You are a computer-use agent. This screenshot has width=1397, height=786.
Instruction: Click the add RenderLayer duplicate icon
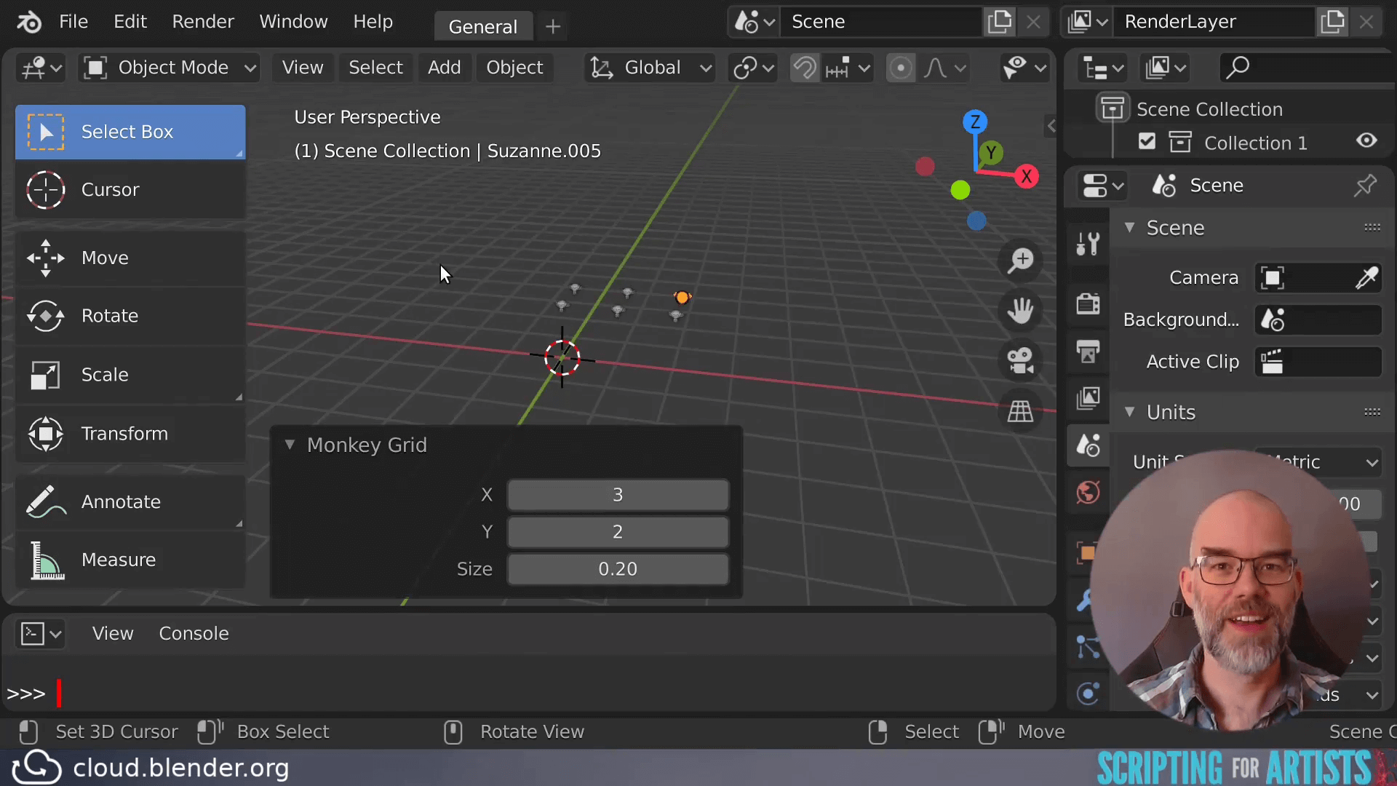1333,22
